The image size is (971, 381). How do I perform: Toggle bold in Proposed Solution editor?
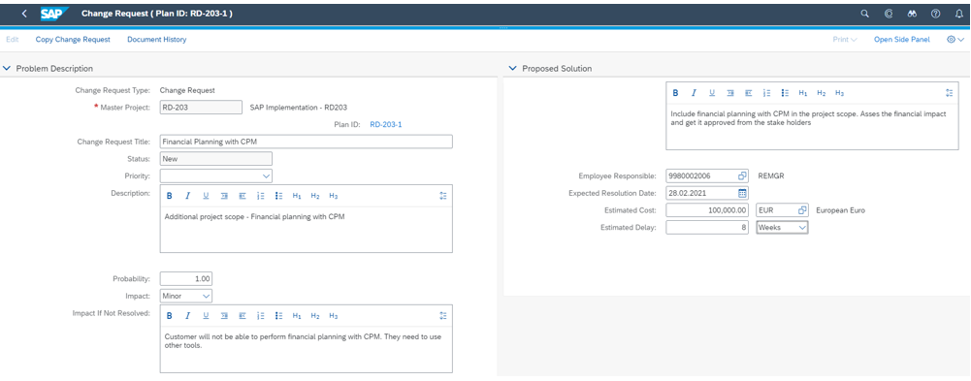675,93
